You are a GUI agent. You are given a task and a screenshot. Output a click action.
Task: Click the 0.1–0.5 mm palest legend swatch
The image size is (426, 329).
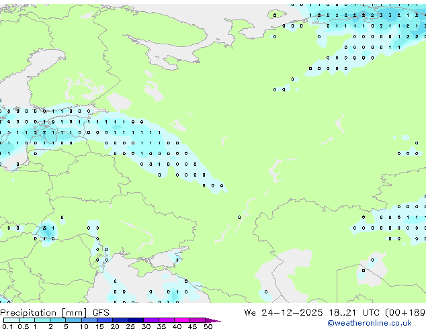coord(11,320)
